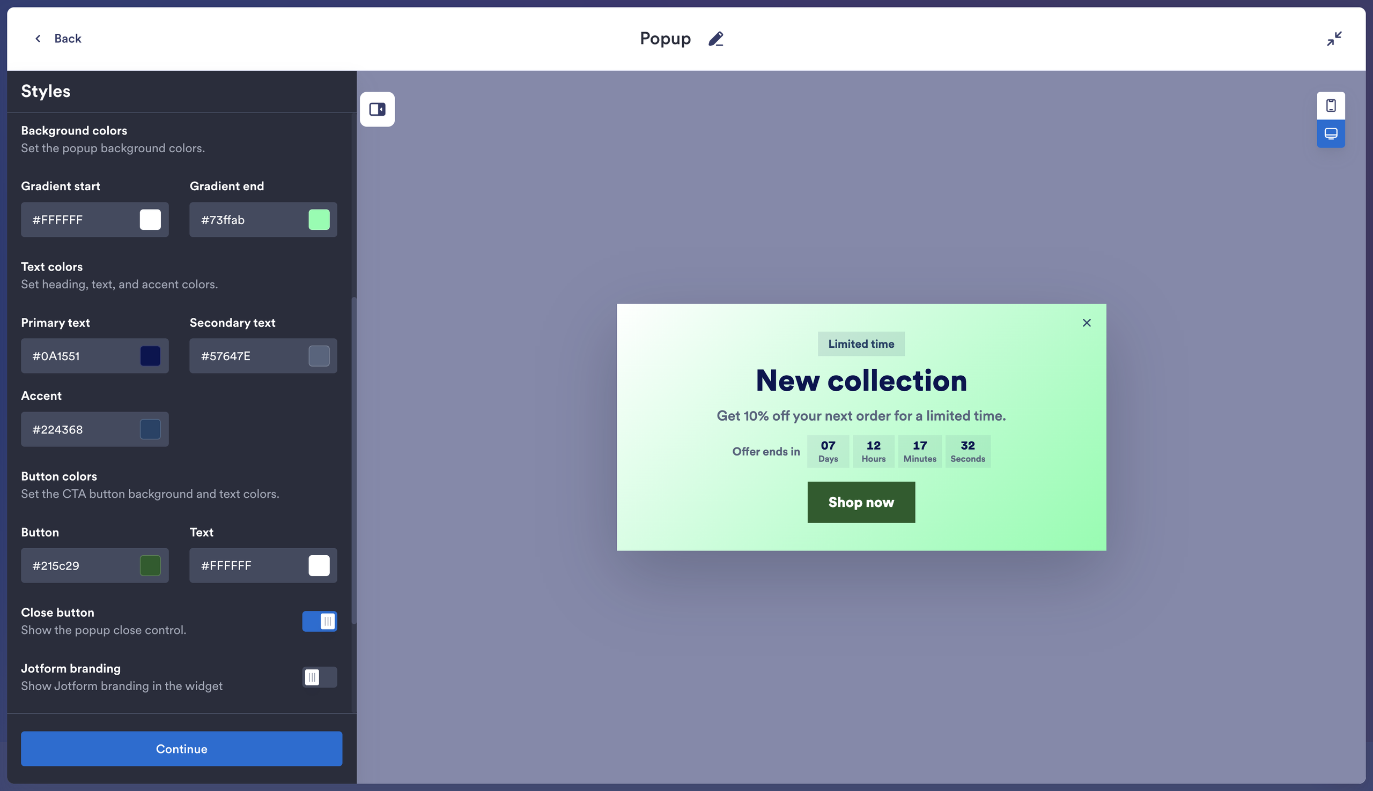Open the Gradient end green swatch
Screen dimensions: 1373x791
[319, 220]
